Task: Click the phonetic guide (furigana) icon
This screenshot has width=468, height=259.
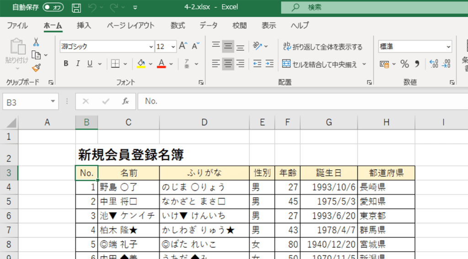Action: [x=187, y=64]
